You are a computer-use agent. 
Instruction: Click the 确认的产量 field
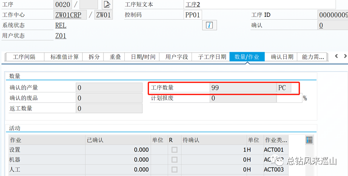pos(109,88)
